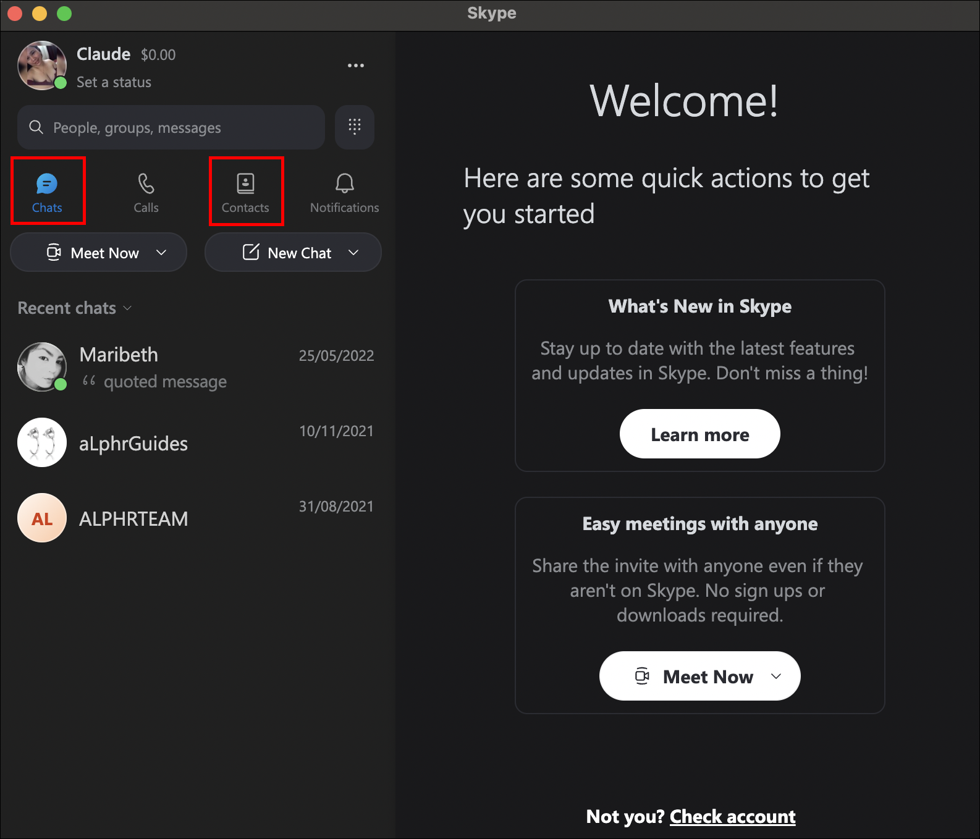Click the date 25/05/2022

336,355
